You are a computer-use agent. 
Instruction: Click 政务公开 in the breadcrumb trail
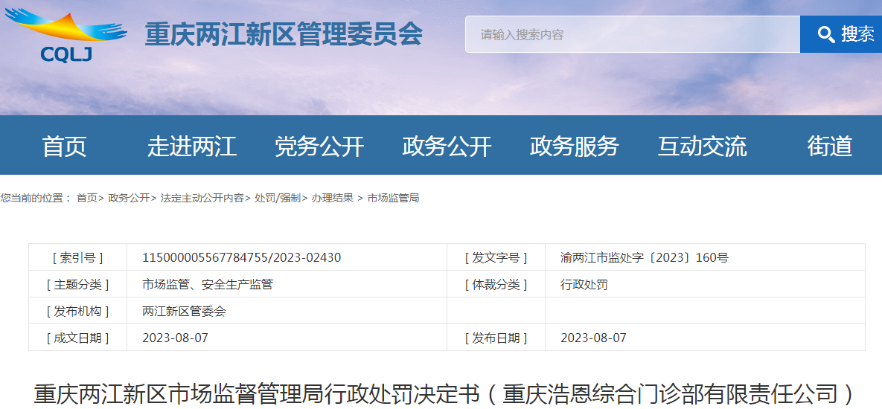(x=129, y=198)
